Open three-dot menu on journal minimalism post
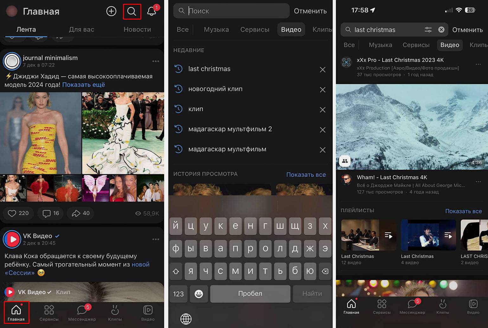488x328 pixels. tap(156, 61)
